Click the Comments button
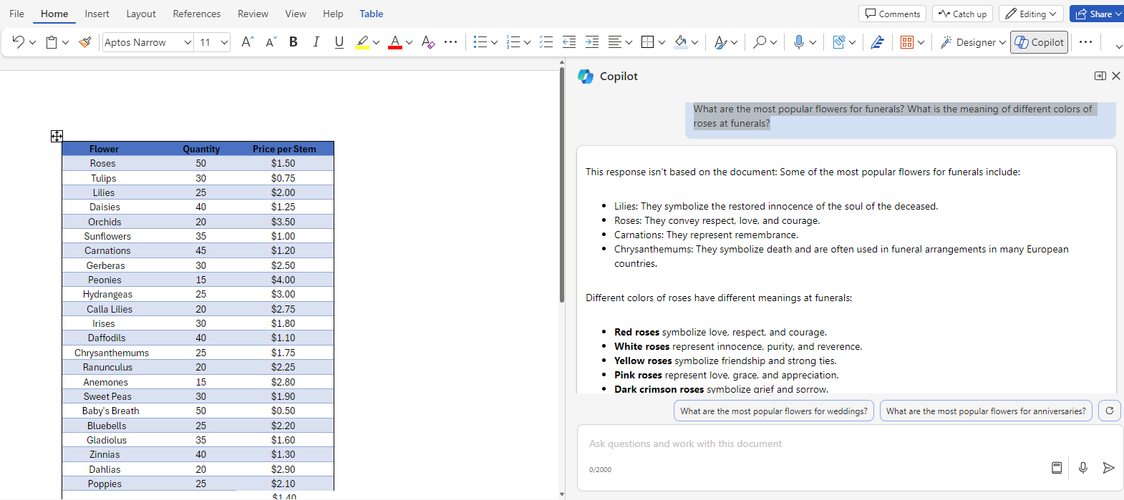This screenshot has height=500, width=1124. pyautogui.click(x=892, y=14)
